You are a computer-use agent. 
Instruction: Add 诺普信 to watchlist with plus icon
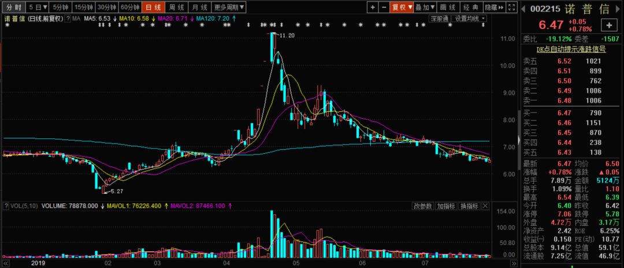coord(609,25)
